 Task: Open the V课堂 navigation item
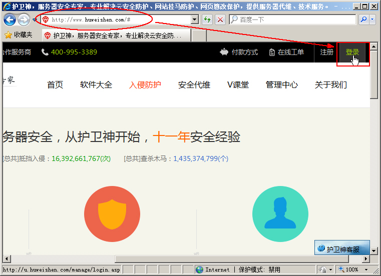click(x=238, y=84)
